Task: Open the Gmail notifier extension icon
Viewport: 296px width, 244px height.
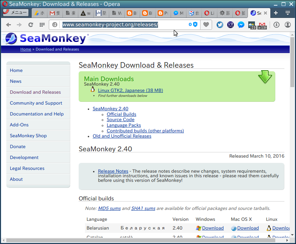Action: click(262, 26)
